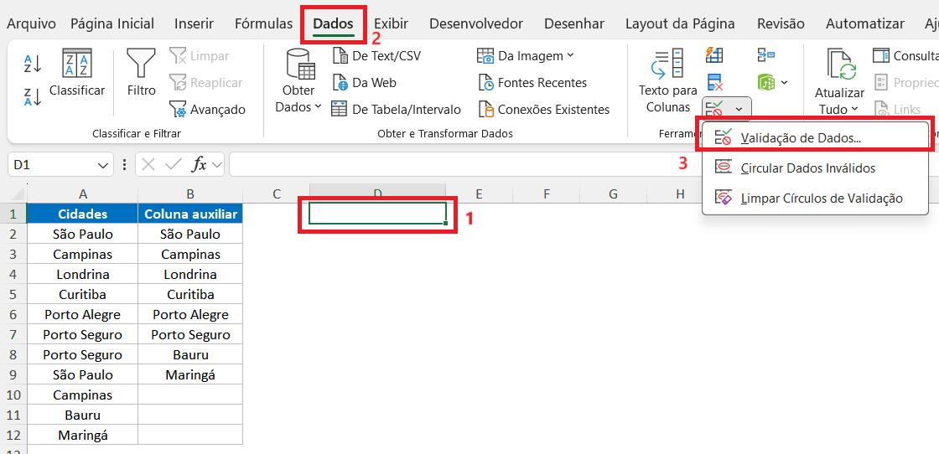
Task: Toggle the Filtro funnel button
Action: point(141,74)
